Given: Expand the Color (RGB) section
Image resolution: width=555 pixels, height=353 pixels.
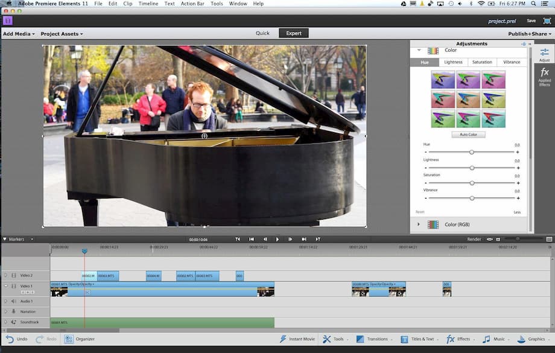Looking at the screenshot, I should point(418,224).
